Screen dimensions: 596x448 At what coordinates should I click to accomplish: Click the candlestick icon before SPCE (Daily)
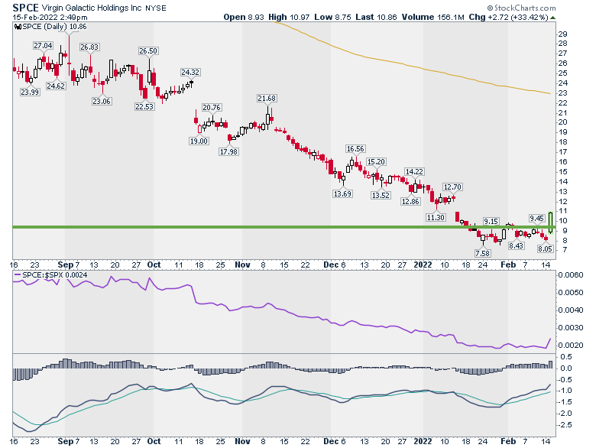18,27
